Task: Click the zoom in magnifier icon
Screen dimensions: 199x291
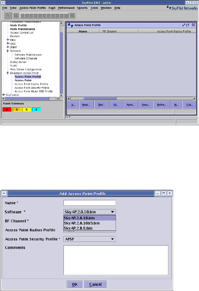Action: click(x=72, y=16)
